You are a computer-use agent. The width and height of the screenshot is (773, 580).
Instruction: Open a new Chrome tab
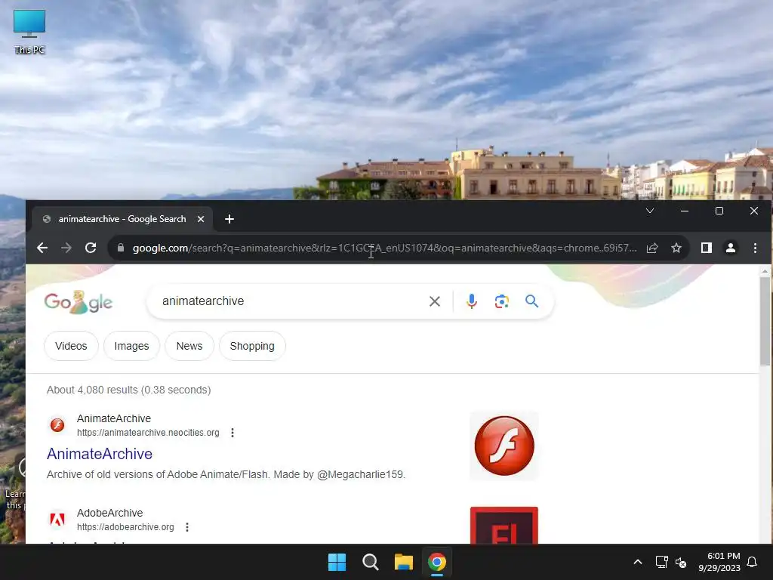click(x=229, y=219)
